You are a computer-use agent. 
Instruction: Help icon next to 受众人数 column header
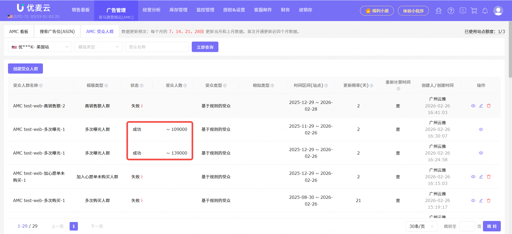185,86
